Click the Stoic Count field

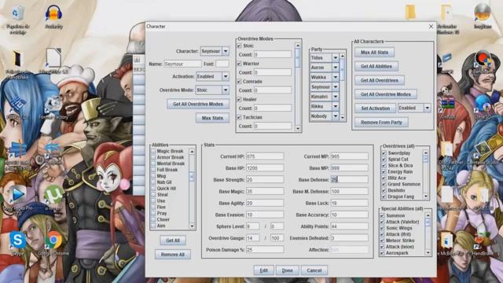(x=273, y=54)
